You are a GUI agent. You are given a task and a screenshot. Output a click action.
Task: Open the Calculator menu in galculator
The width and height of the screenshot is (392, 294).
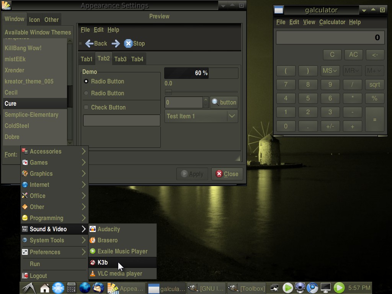[x=332, y=22]
